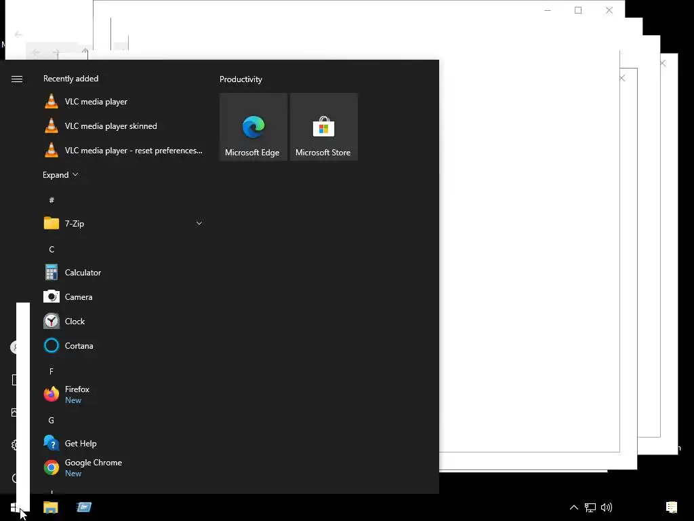
Task: Open network status tray icon
Action: 590,507
